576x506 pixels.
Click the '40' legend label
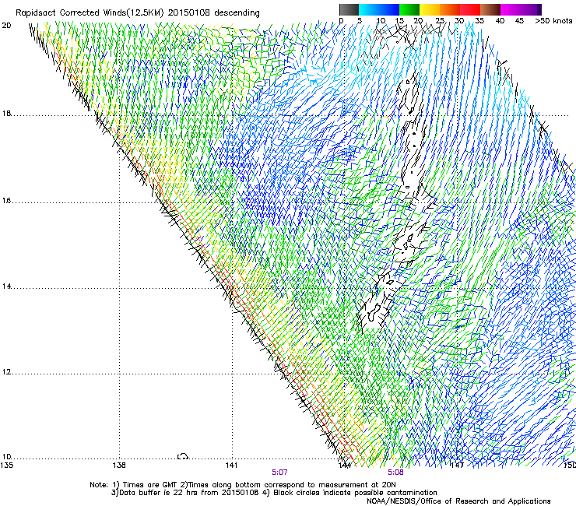pos(500,21)
